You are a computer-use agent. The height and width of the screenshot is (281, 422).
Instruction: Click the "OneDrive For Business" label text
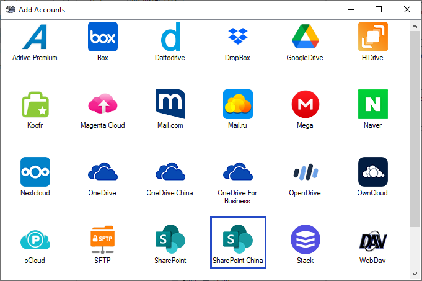(x=237, y=197)
